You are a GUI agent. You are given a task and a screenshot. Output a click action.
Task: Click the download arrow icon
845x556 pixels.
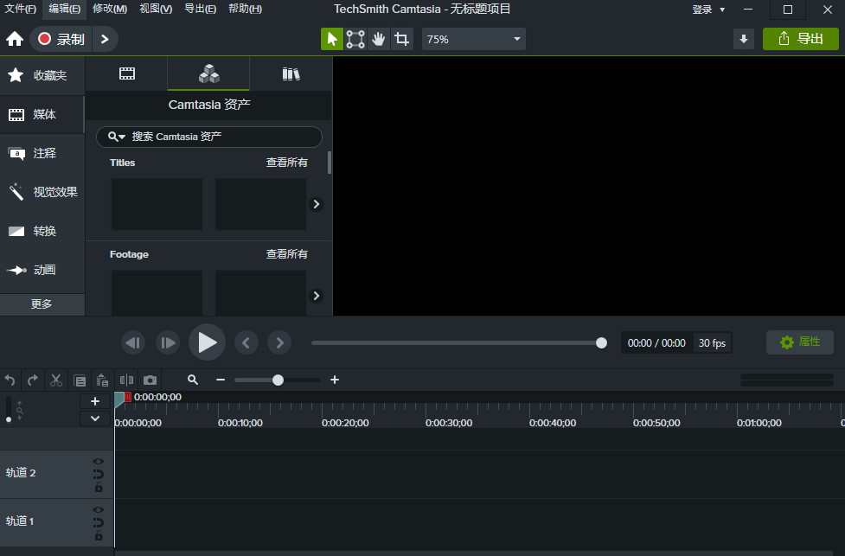click(x=744, y=39)
